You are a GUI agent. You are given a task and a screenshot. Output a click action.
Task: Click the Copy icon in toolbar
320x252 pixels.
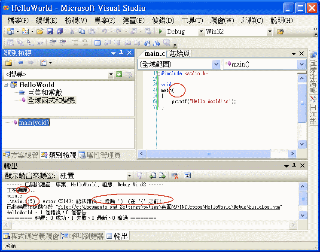(x=82, y=31)
